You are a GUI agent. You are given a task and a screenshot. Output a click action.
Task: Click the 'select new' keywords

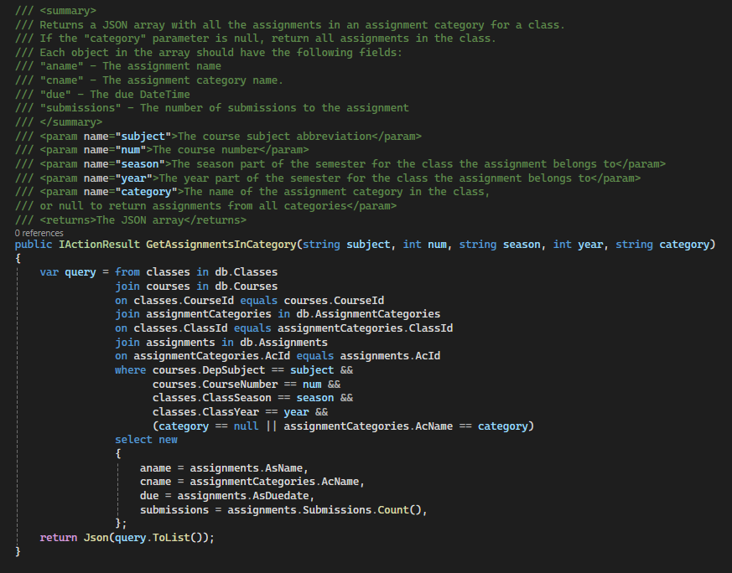146,440
